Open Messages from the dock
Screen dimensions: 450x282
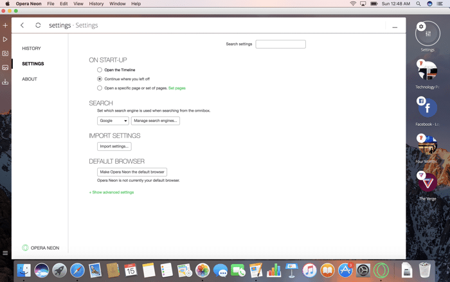click(220, 270)
